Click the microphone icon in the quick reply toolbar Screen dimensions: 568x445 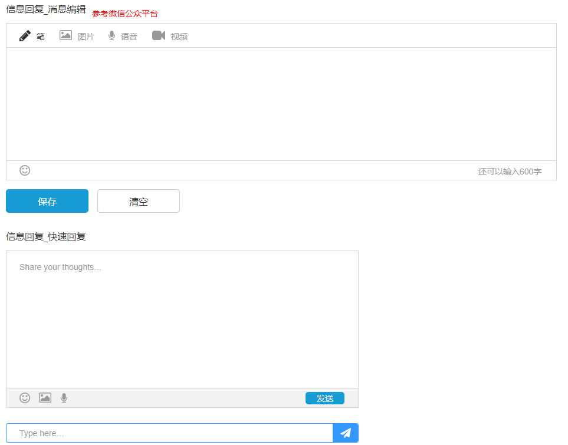(x=64, y=398)
